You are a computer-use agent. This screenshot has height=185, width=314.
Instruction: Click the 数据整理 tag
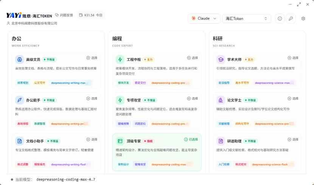pyautogui.click(x=40, y=124)
